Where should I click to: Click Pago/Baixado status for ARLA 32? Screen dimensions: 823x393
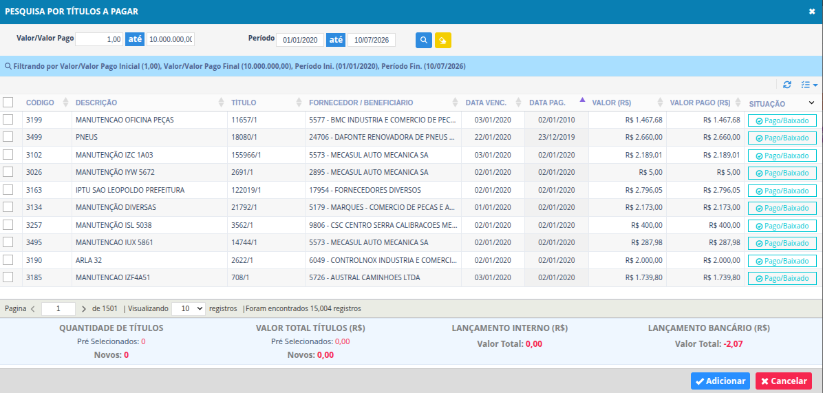click(782, 261)
